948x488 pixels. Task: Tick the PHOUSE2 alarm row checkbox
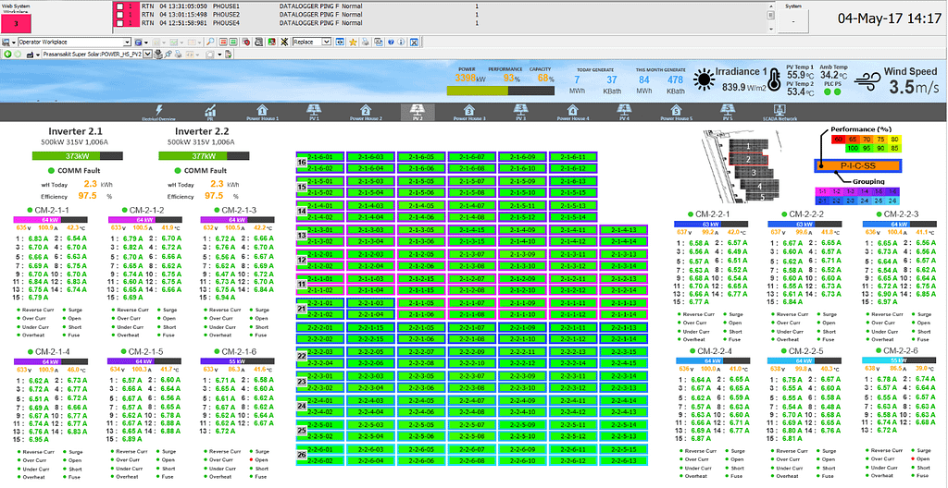(x=120, y=14)
